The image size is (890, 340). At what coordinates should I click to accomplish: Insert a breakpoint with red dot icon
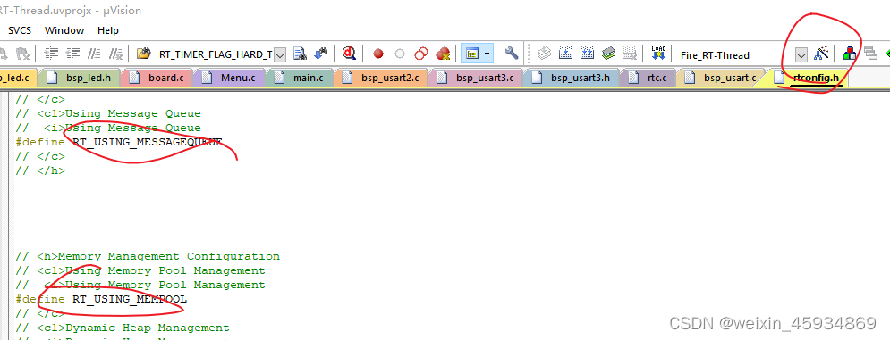378,54
